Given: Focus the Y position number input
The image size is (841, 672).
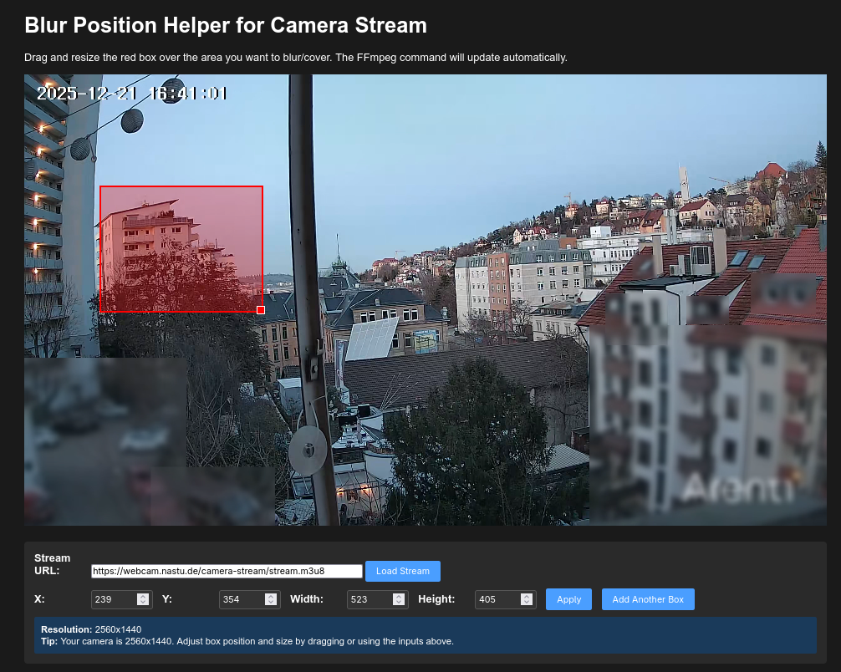Looking at the screenshot, I should pyautogui.click(x=241, y=599).
